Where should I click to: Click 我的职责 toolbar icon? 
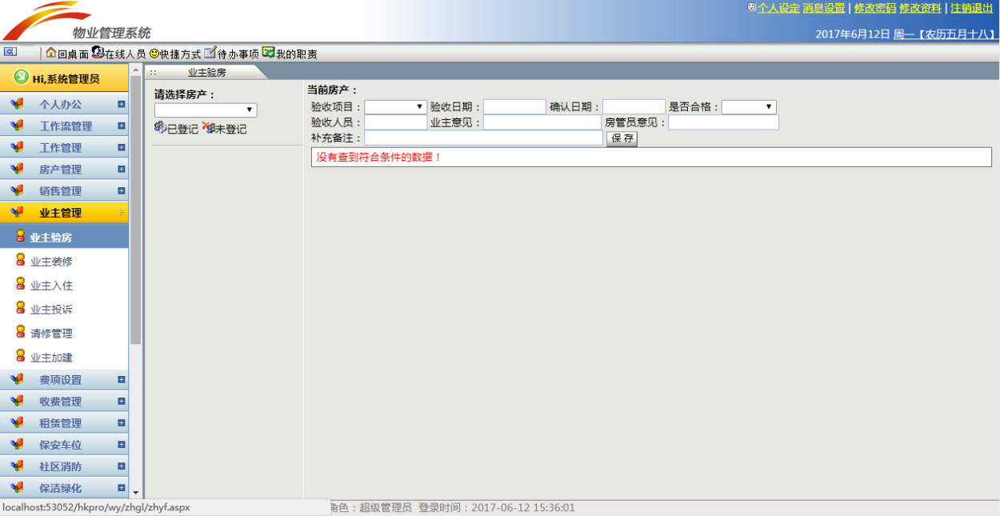coord(268,53)
